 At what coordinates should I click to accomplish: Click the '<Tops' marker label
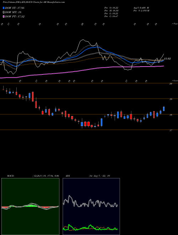tap(175, 24)
